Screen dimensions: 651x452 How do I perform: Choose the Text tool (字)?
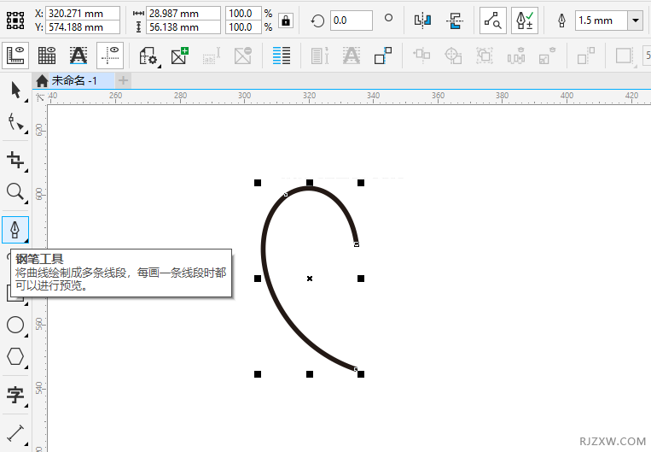(15, 394)
